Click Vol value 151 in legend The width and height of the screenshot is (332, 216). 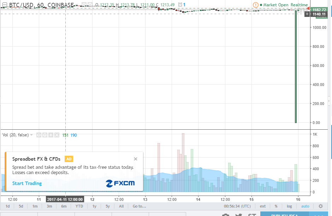tap(65, 135)
